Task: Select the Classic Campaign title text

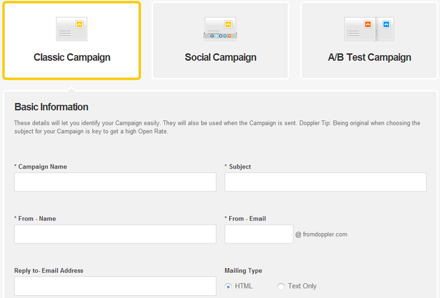Action: click(72, 57)
